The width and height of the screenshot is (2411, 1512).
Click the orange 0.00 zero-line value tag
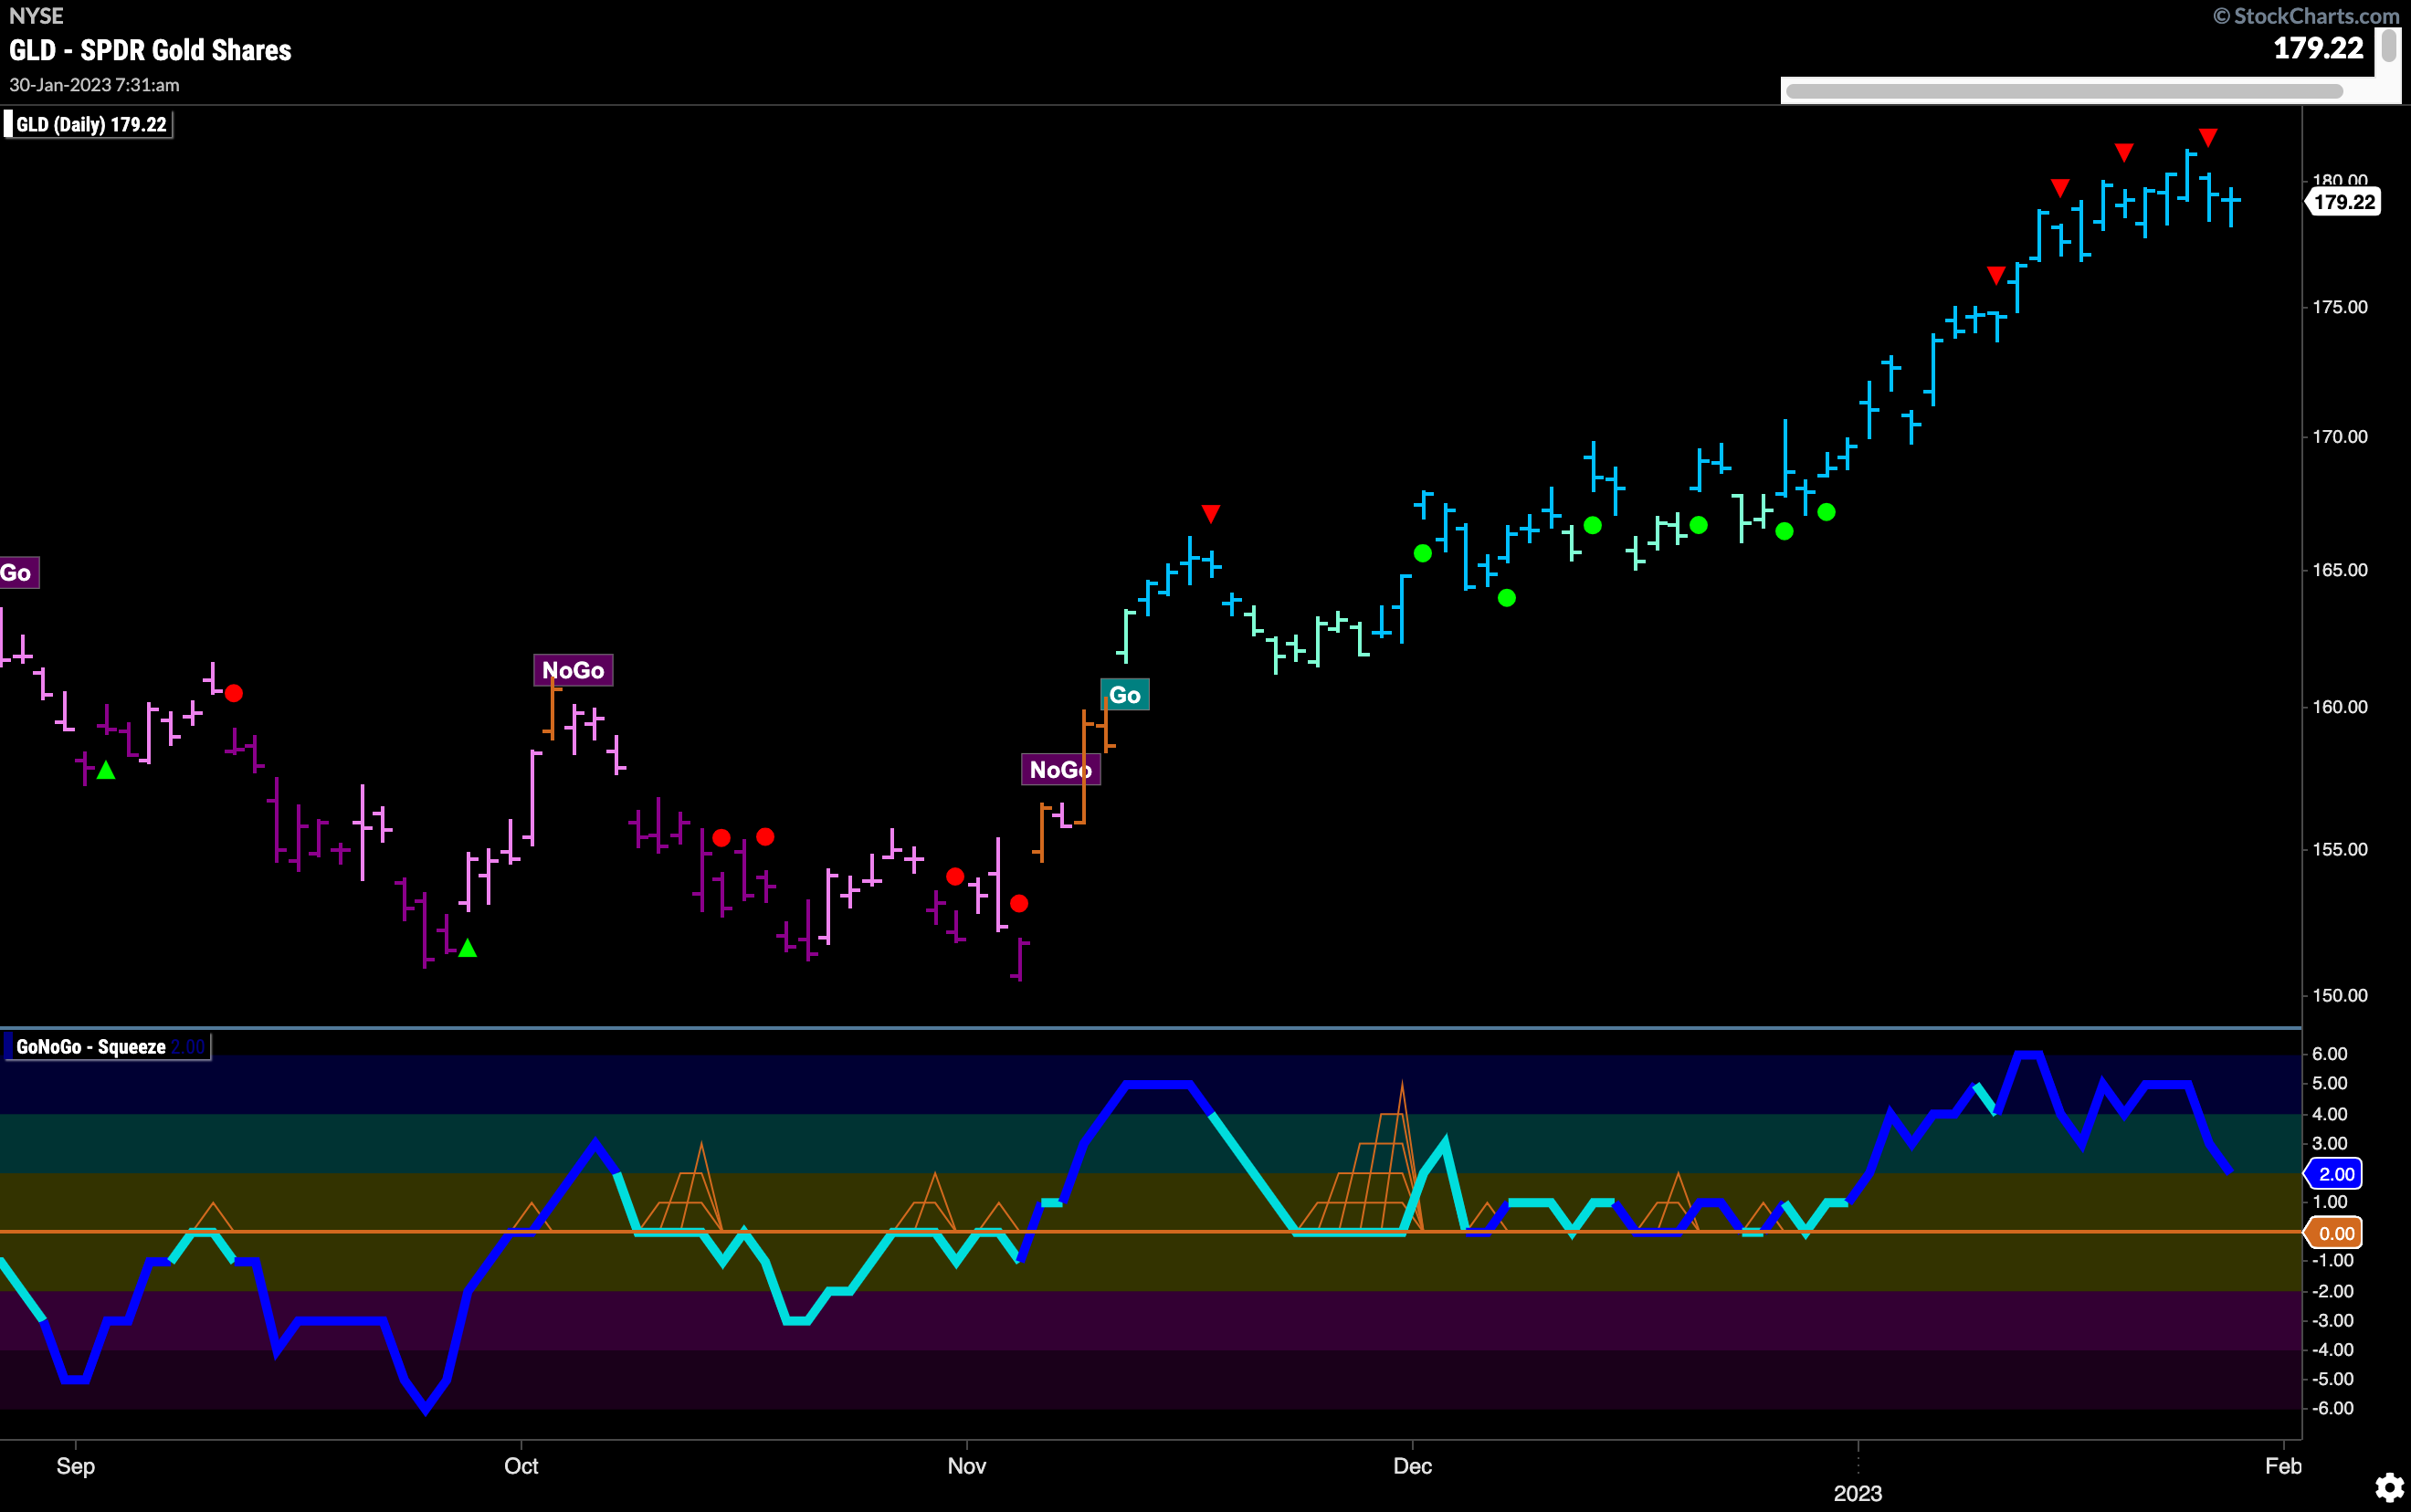click(2335, 1233)
